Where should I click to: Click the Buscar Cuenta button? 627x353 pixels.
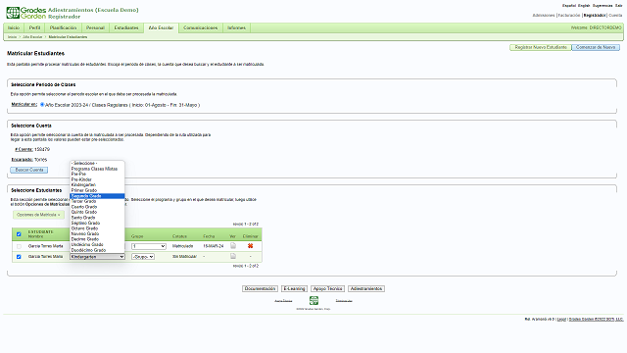[29, 170]
